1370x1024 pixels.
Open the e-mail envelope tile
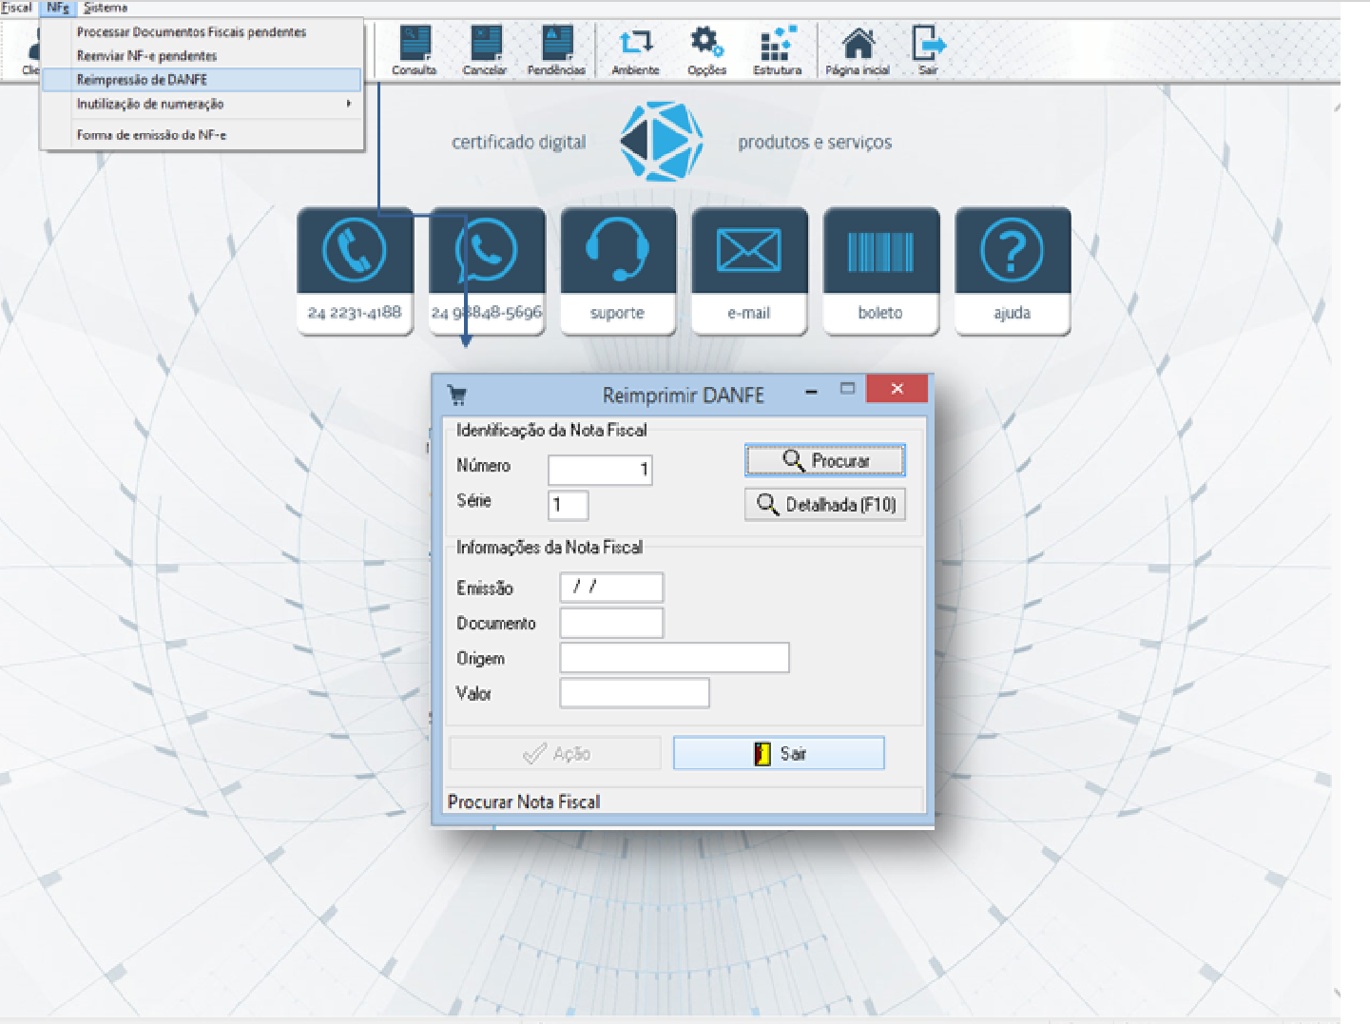point(749,271)
